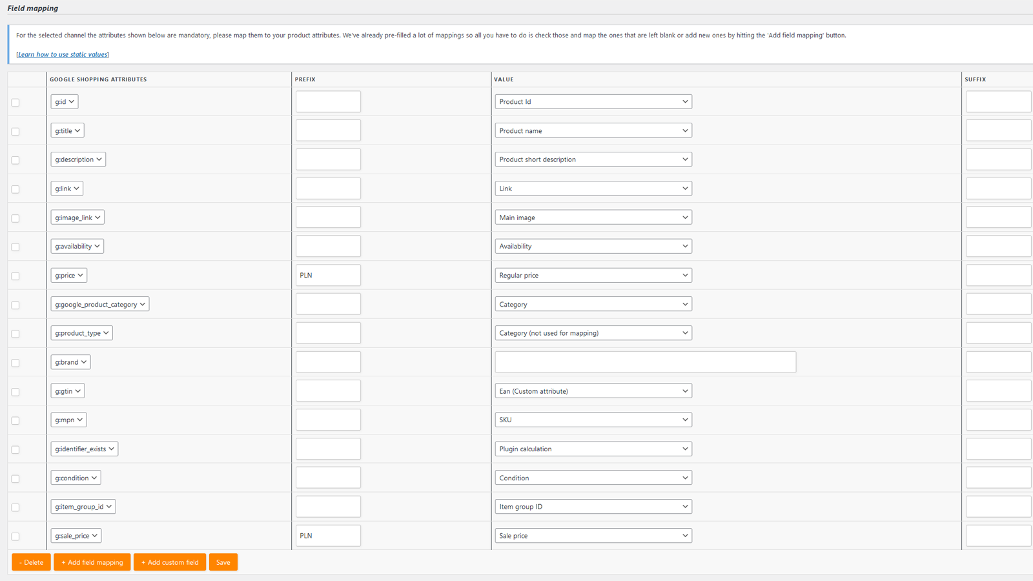1033x581 pixels.
Task: Open the g:google_product_category attribute dropdown
Action: pos(100,304)
